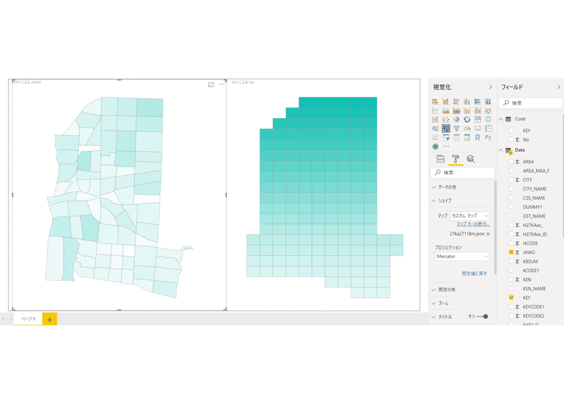Pick the 100% stacked column chart visual
The image size is (564, 403).
coord(488,101)
